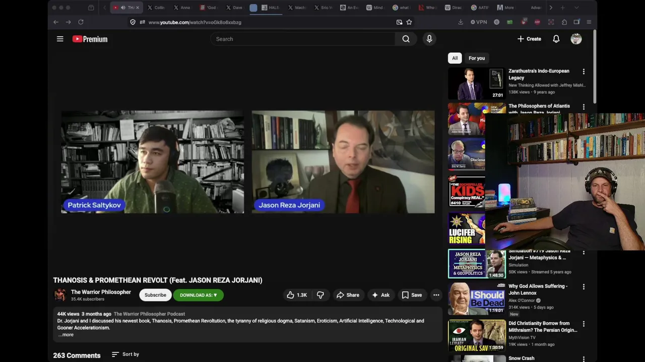Click the 35.4K subscribers text

pos(88,299)
